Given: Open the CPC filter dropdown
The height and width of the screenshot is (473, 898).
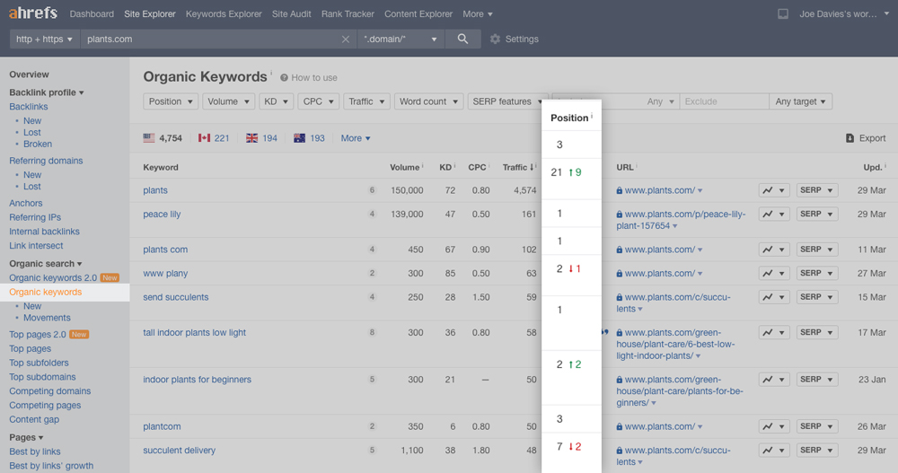Looking at the screenshot, I should pyautogui.click(x=318, y=101).
